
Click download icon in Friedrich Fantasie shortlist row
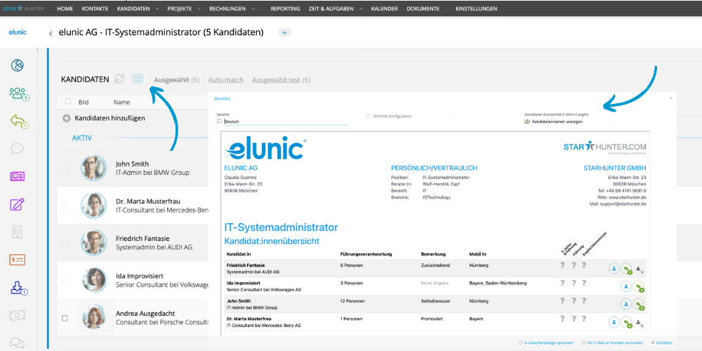[x=639, y=269]
